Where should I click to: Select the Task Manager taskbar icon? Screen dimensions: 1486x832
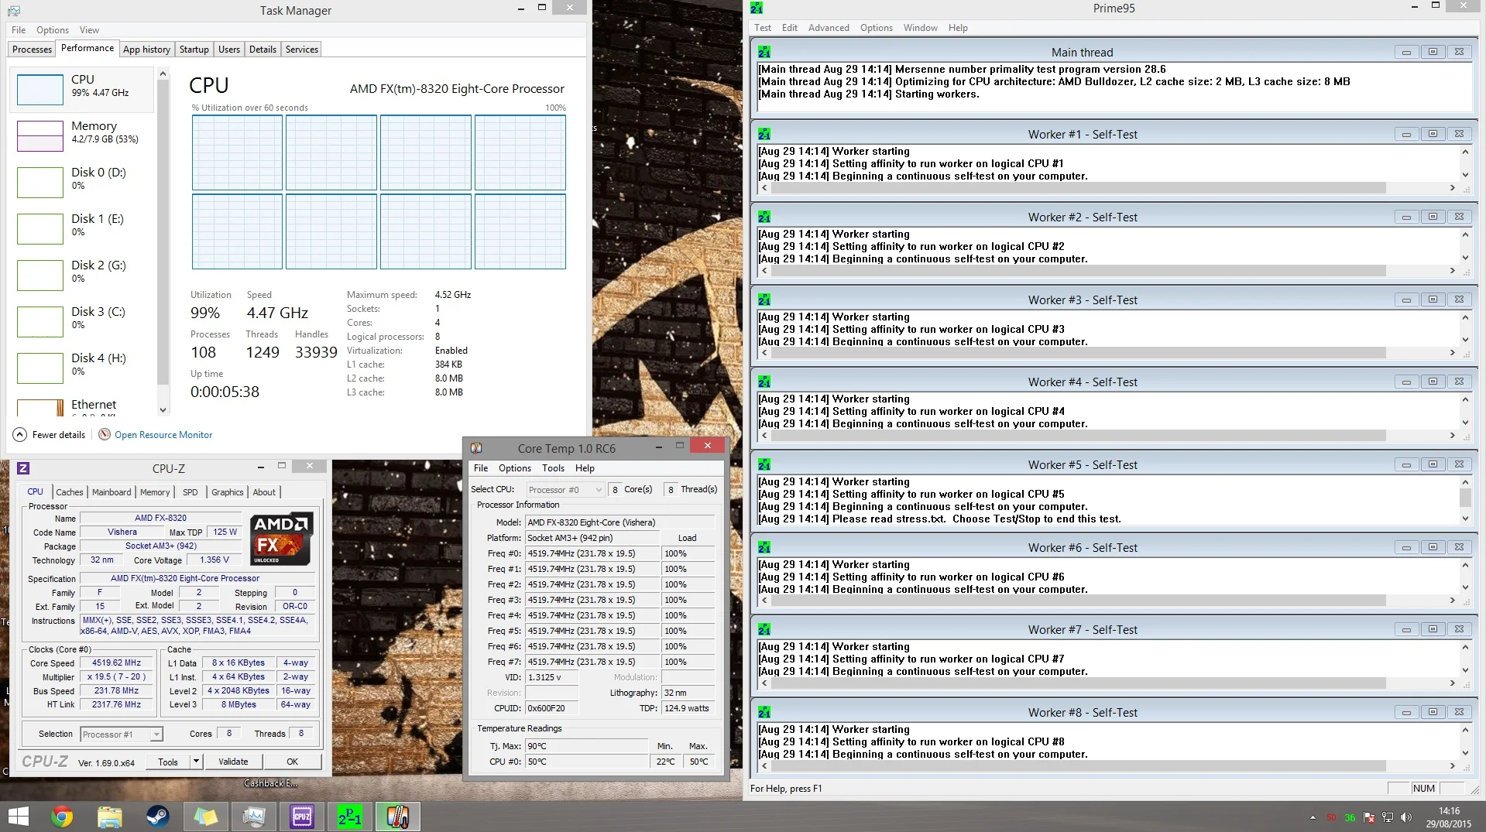click(x=254, y=817)
